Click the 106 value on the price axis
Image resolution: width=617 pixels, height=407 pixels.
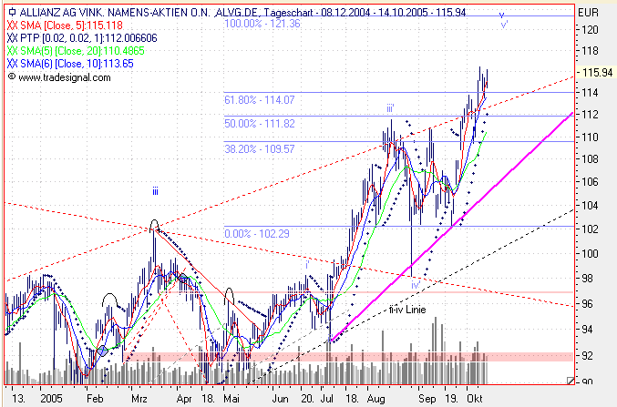pyautogui.click(x=591, y=182)
